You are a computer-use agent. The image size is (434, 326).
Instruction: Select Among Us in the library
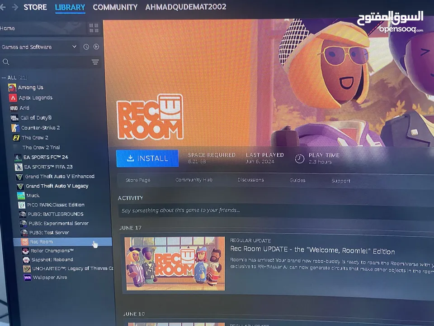coord(31,87)
